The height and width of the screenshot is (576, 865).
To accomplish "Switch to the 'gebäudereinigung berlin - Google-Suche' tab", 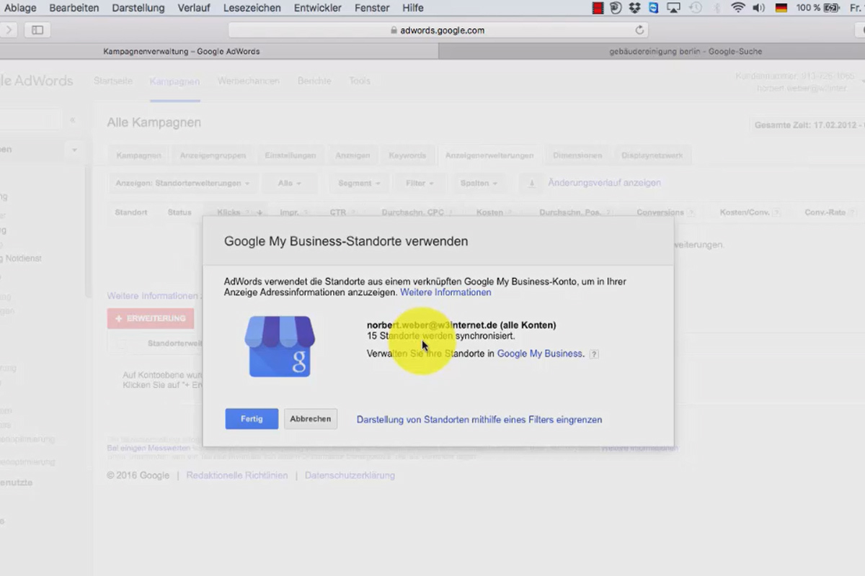I will [685, 51].
